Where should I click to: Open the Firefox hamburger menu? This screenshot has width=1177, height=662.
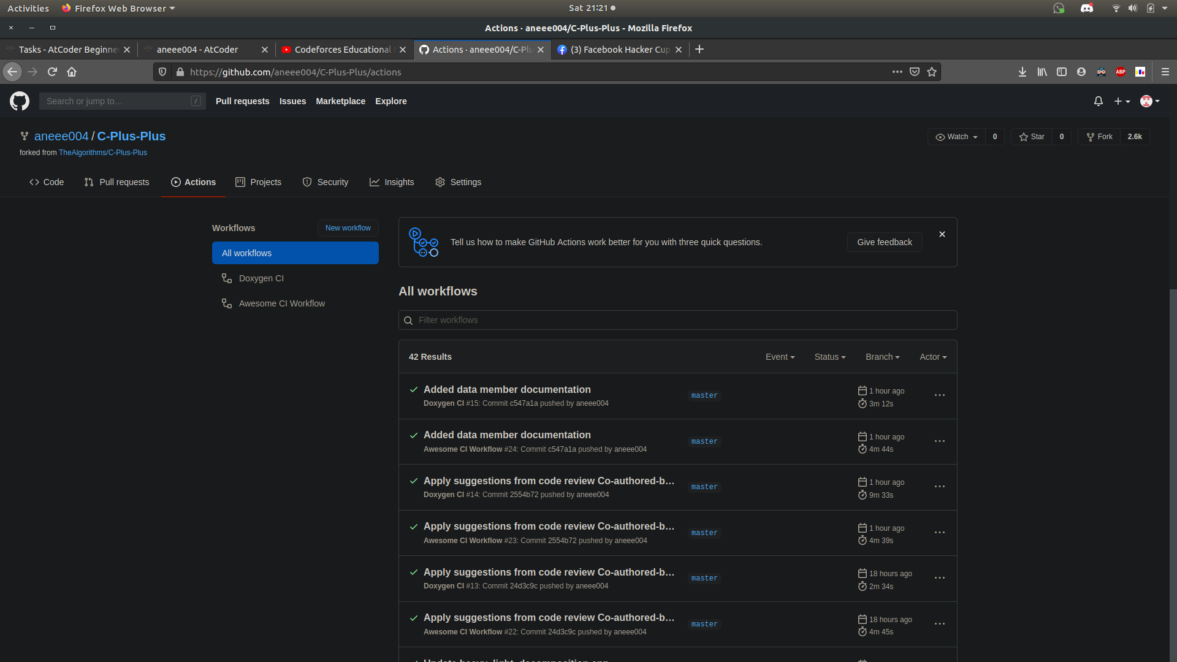pyautogui.click(x=1165, y=72)
